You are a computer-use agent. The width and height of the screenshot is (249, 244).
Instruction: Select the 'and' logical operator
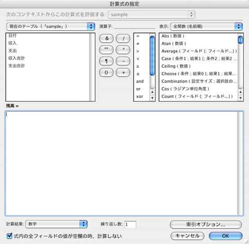click(140, 81)
